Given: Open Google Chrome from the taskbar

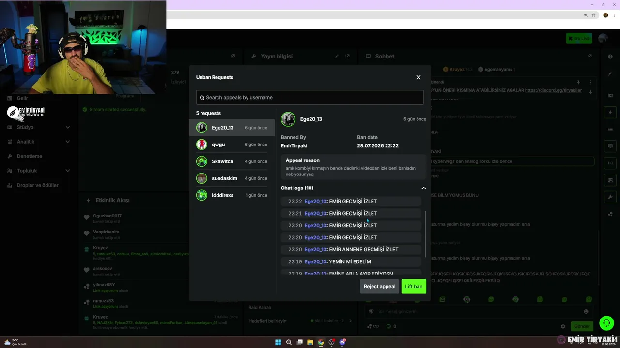Looking at the screenshot, I should tap(321, 342).
